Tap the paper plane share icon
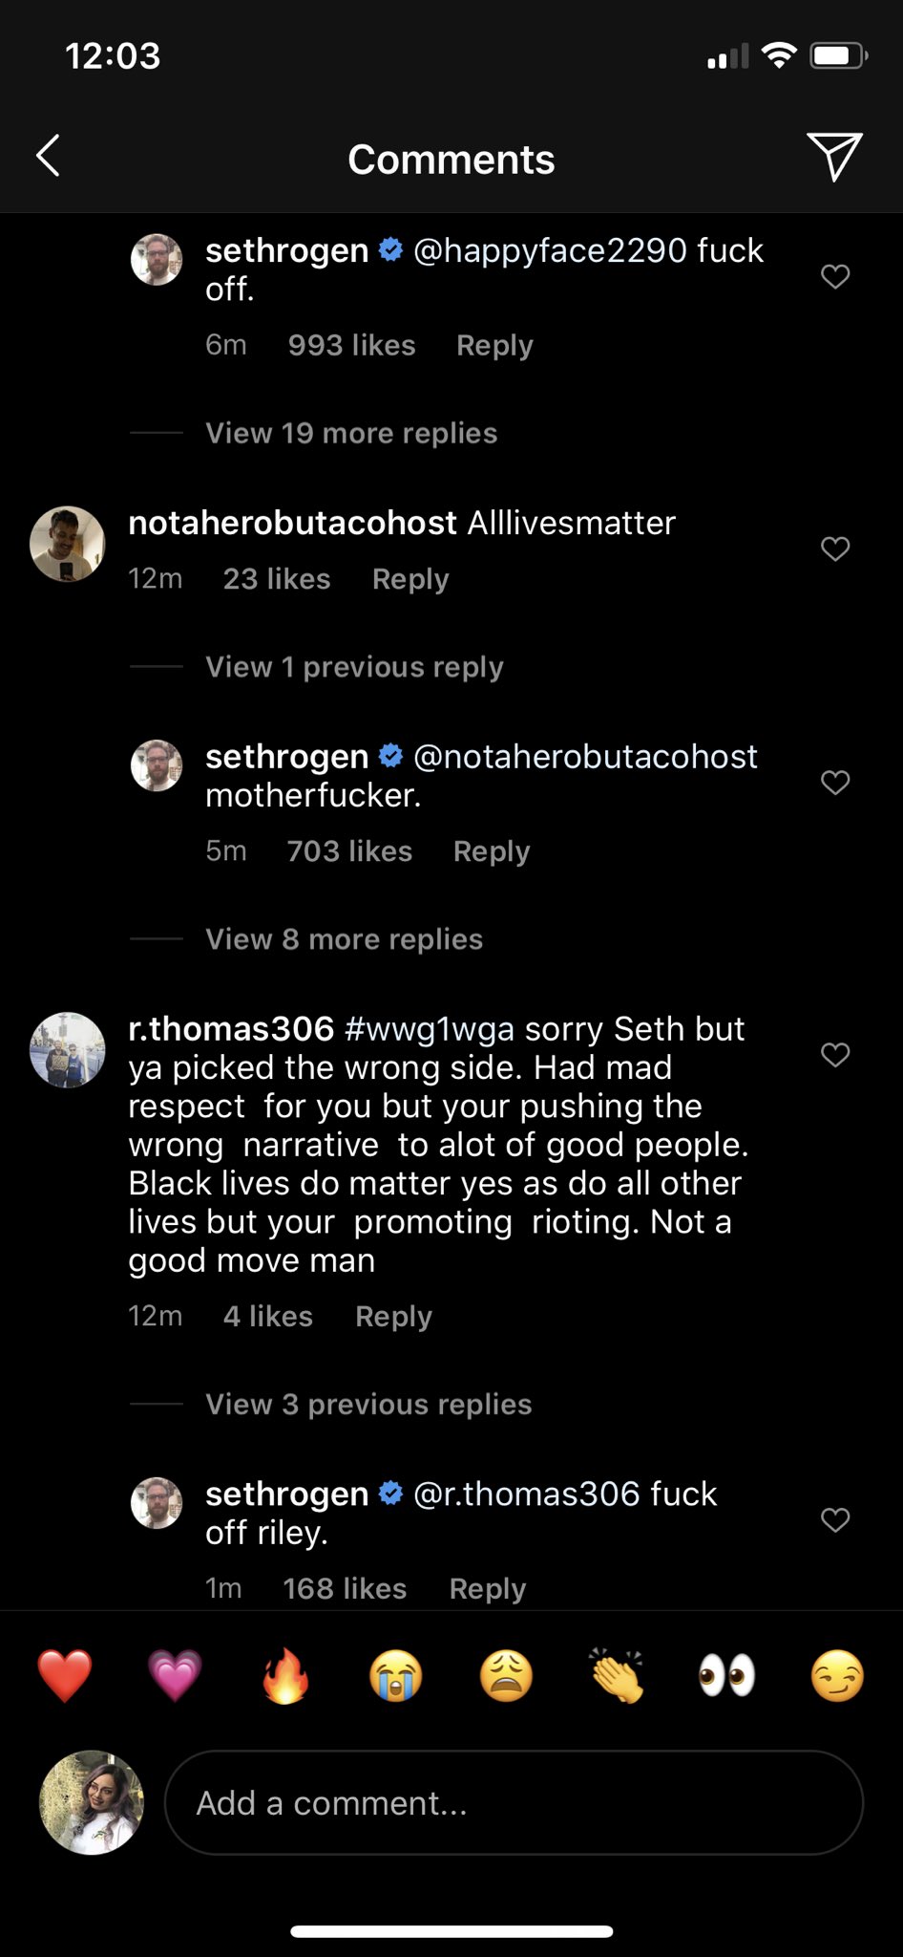This screenshot has height=1957, width=903. pos(834,156)
